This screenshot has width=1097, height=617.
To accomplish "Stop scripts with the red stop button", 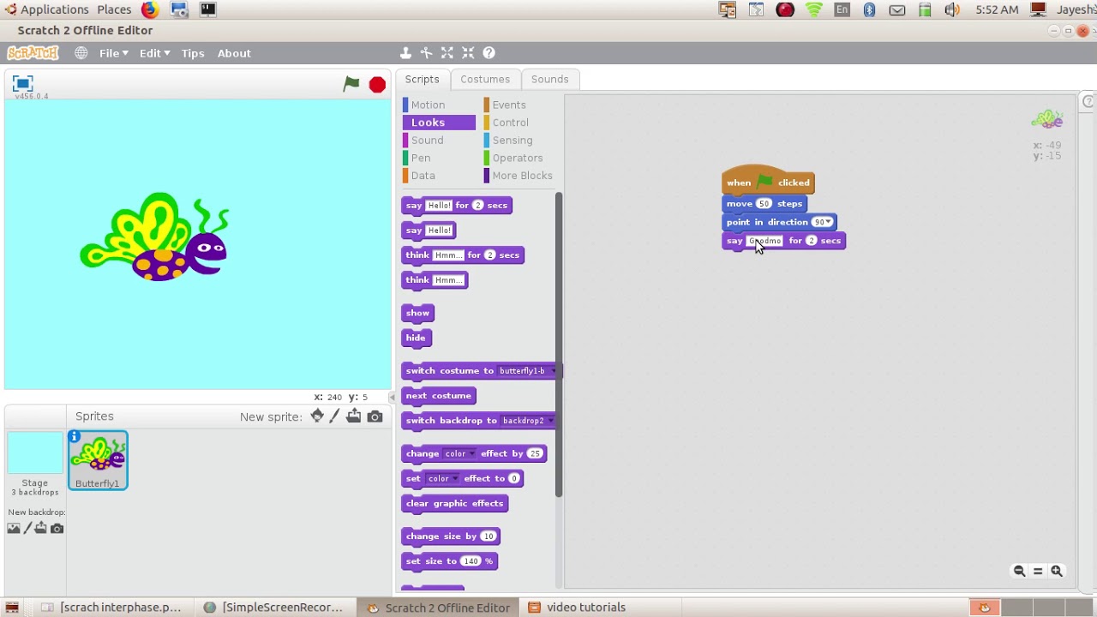I will 377,84.
